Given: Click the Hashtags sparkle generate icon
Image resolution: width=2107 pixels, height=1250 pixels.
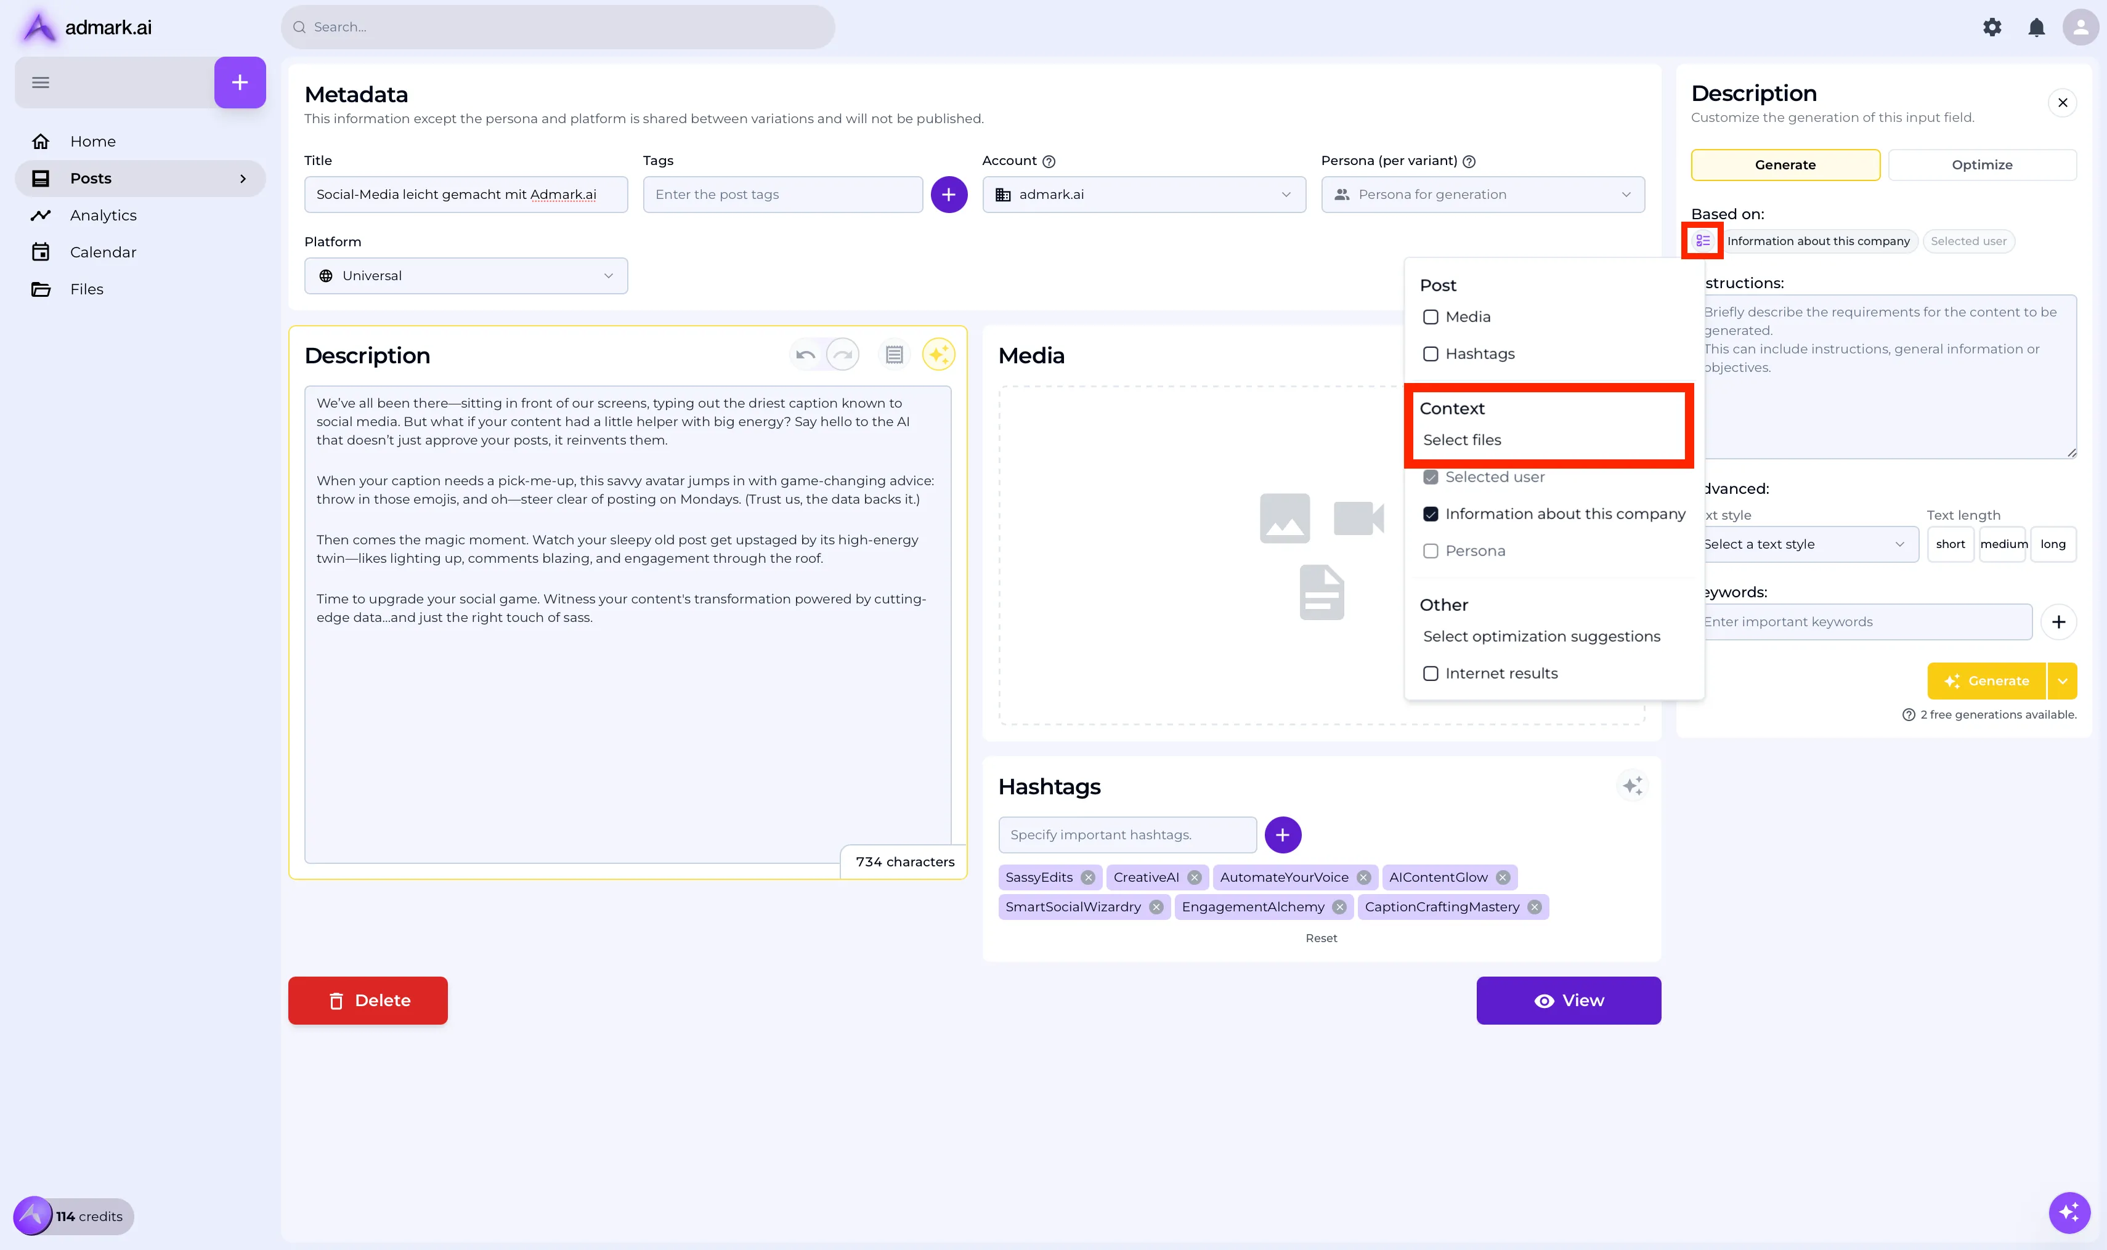Looking at the screenshot, I should [x=1633, y=786].
